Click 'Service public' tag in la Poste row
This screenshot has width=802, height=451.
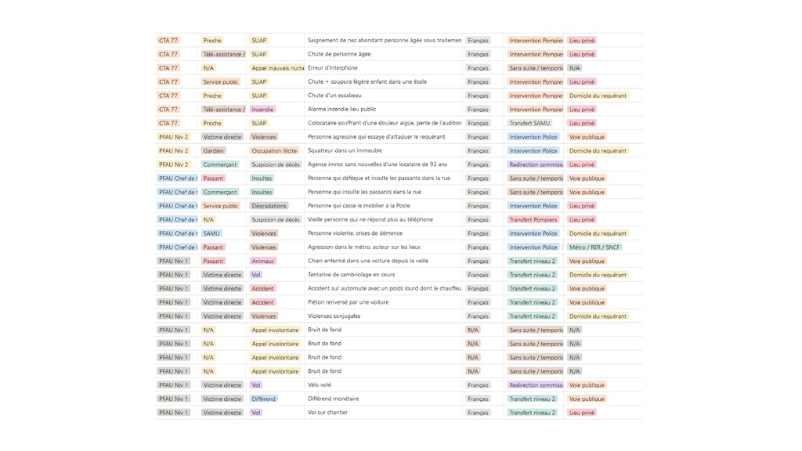pos(220,206)
